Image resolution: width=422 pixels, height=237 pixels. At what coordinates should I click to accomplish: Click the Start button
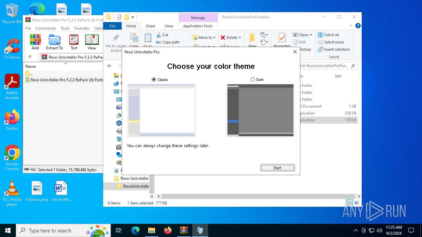278,168
